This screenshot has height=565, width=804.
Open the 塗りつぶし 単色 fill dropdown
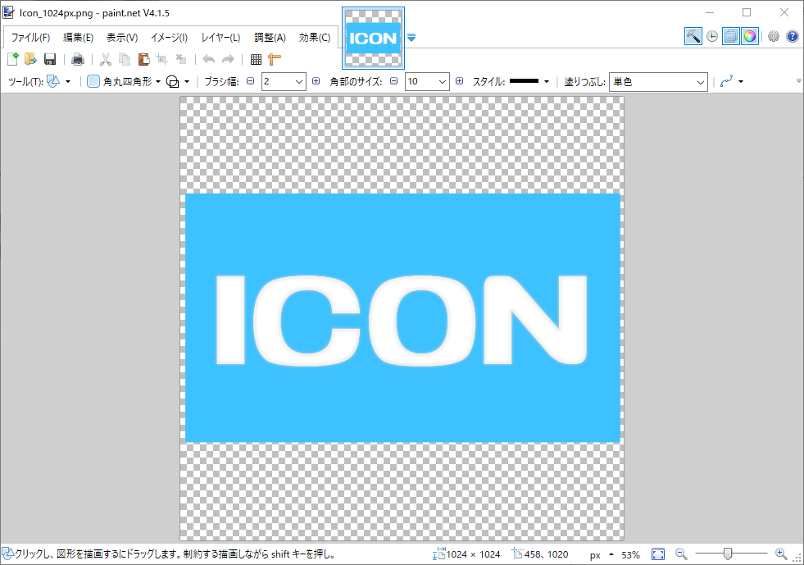click(x=658, y=82)
